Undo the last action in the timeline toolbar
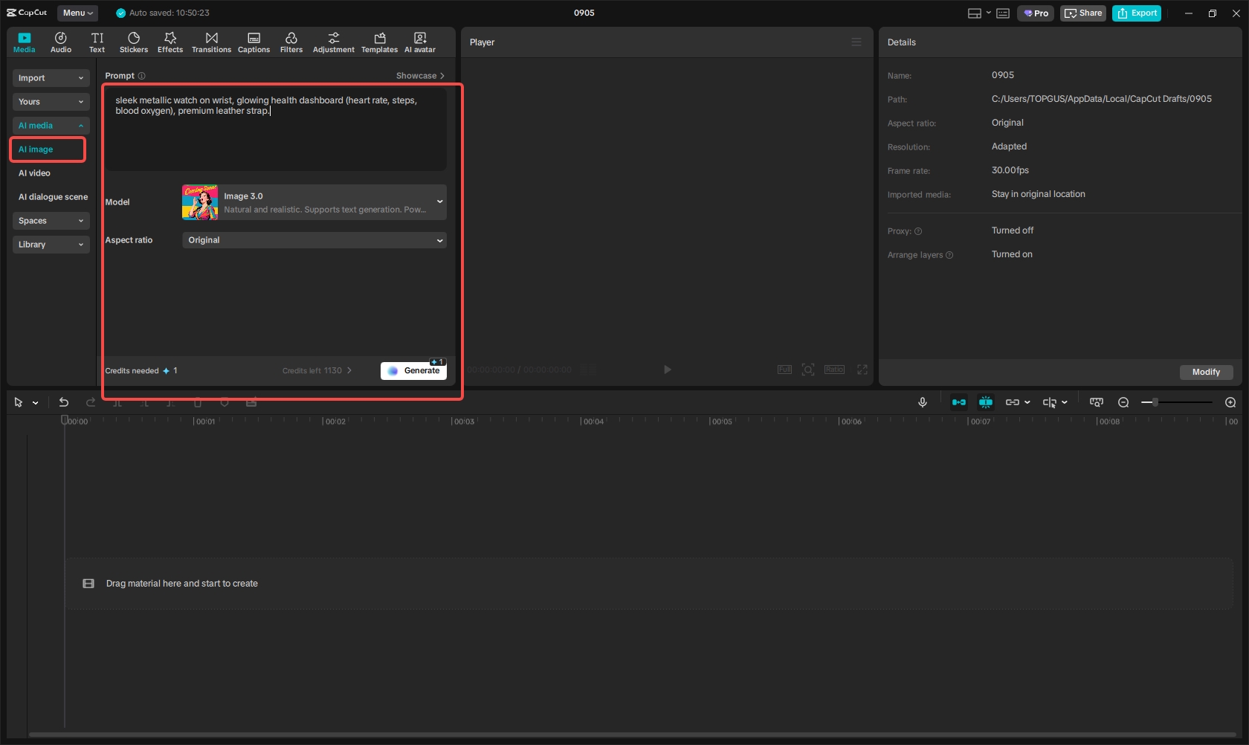This screenshot has height=745, width=1249. [x=63, y=402]
